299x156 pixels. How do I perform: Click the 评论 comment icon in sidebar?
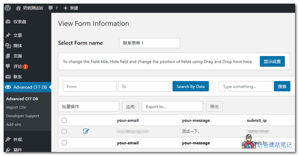point(8,66)
